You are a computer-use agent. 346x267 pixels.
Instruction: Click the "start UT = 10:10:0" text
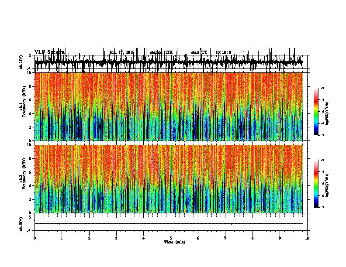pyautogui.click(x=211, y=52)
